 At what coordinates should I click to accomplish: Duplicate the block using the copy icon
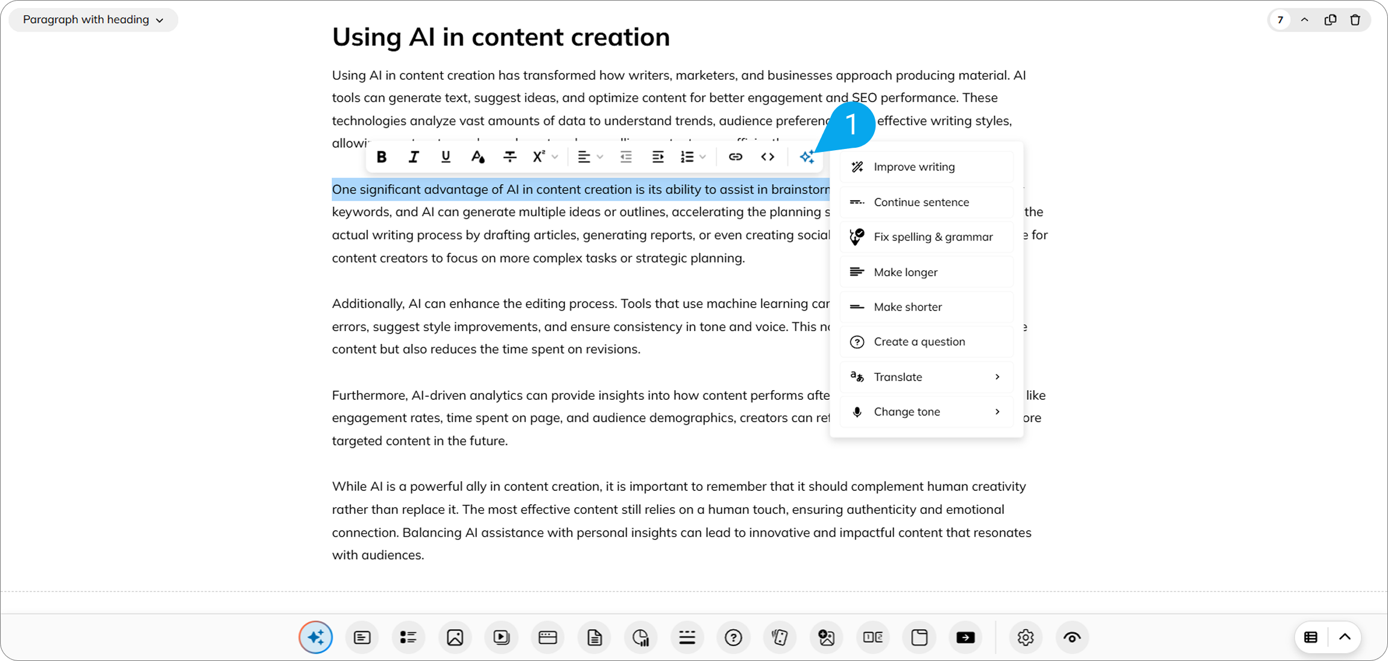(x=1330, y=19)
